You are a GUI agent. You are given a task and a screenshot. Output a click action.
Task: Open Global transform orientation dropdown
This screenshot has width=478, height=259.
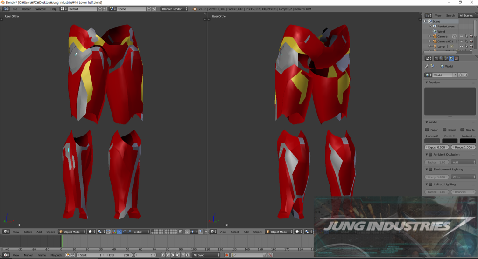point(141,232)
